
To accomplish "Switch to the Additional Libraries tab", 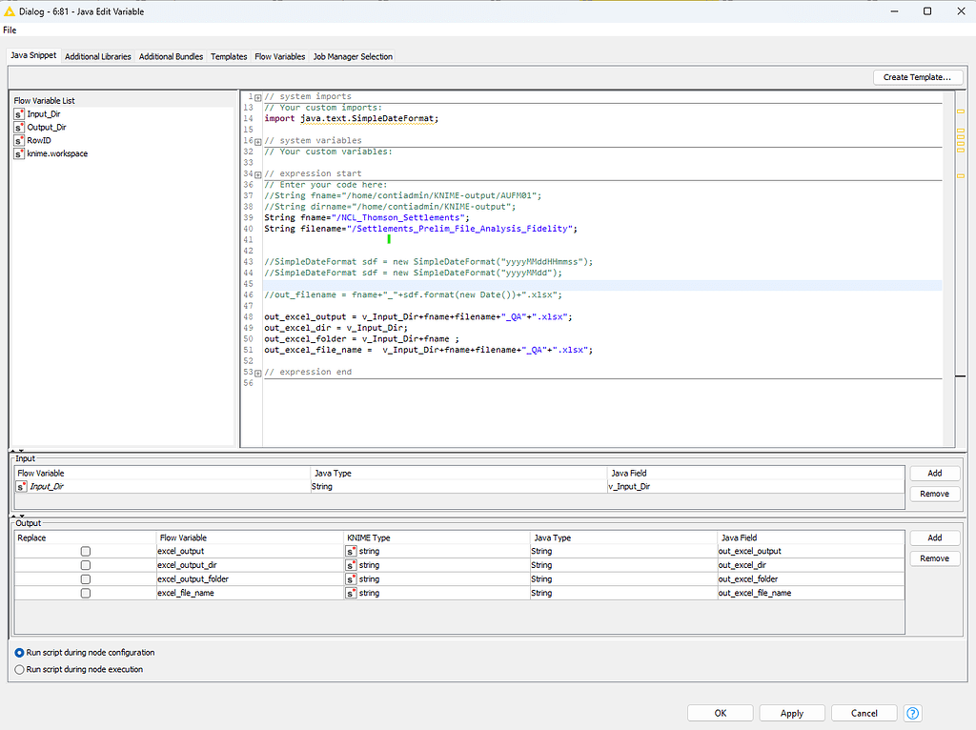I will pyautogui.click(x=98, y=56).
